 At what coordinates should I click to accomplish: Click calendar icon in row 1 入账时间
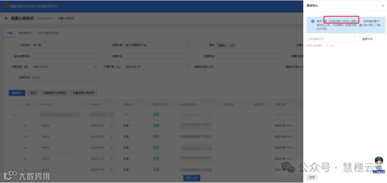coord(111,115)
